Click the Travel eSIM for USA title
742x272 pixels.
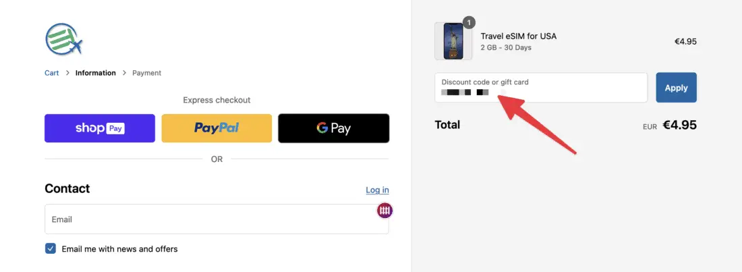click(x=518, y=36)
